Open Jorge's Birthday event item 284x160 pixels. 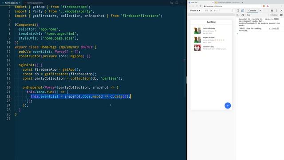tap(211, 40)
